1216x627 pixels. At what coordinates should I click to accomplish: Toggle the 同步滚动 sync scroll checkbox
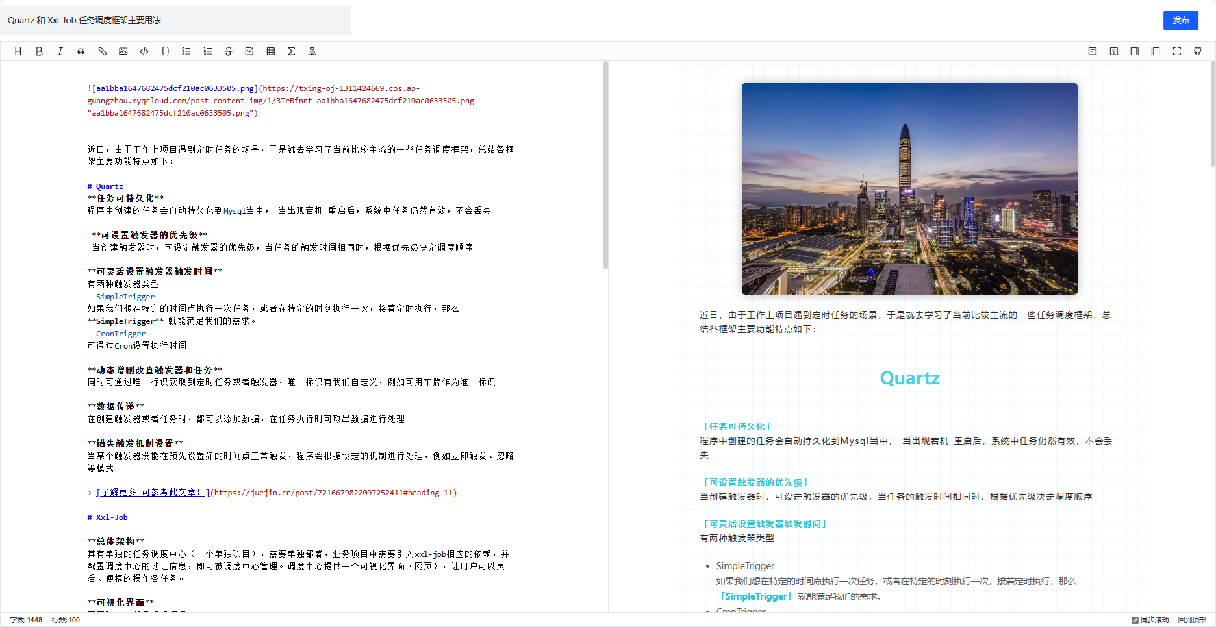[1135, 620]
